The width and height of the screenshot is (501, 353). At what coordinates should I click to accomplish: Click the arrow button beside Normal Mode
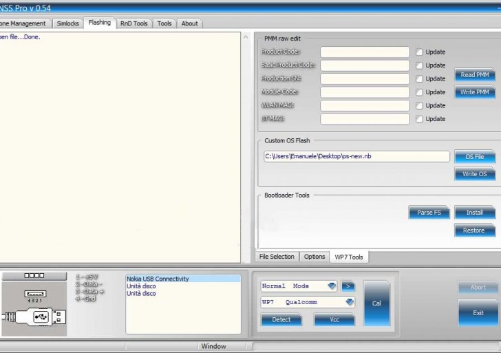click(x=348, y=286)
